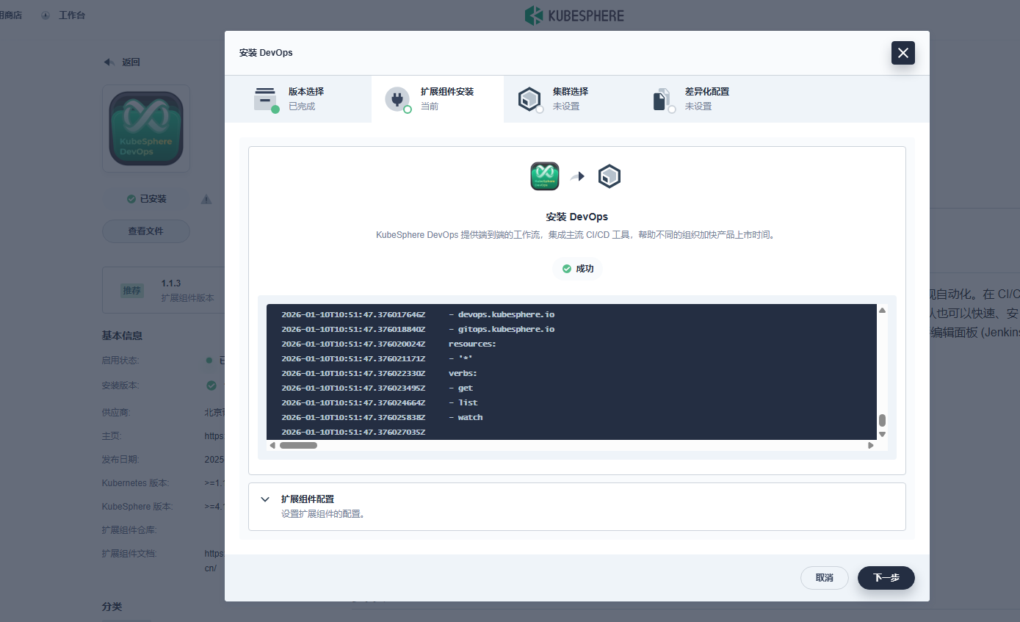This screenshot has height=622, width=1020.
Task: Click 查看文件 button on background page
Action: click(145, 231)
